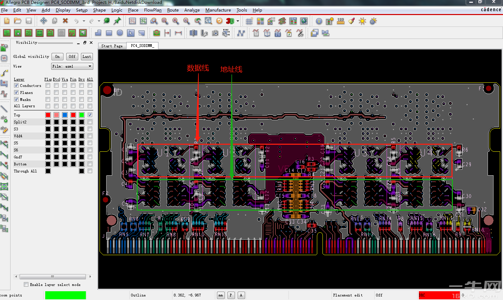
Task: Select the Add Text (abc plus) tool
Action: 4,119
